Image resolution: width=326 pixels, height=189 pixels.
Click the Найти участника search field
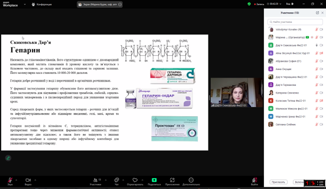coord(295,22)
